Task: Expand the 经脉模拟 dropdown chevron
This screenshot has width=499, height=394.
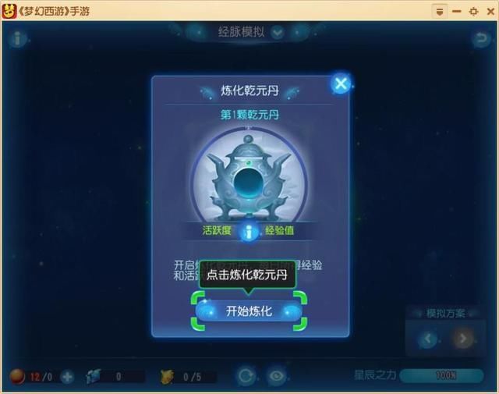Action: (x=278, y=32)
